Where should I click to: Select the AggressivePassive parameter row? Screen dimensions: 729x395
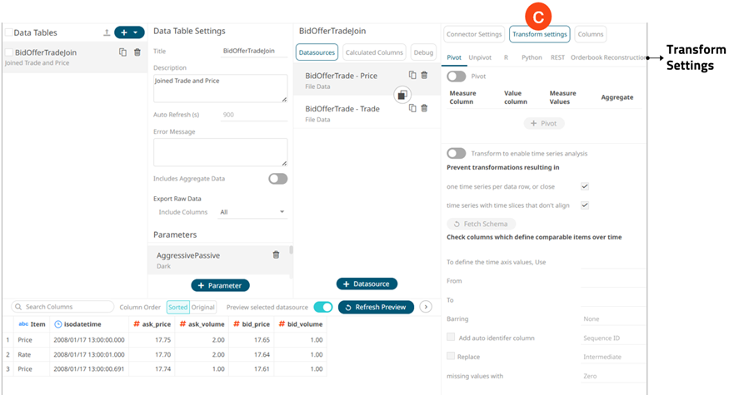coord(218,260)
